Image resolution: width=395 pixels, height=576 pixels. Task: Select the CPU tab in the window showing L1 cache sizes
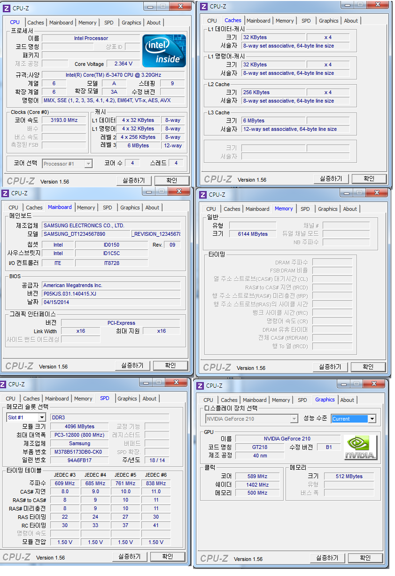pyautogui.click(x=212, y=21)
